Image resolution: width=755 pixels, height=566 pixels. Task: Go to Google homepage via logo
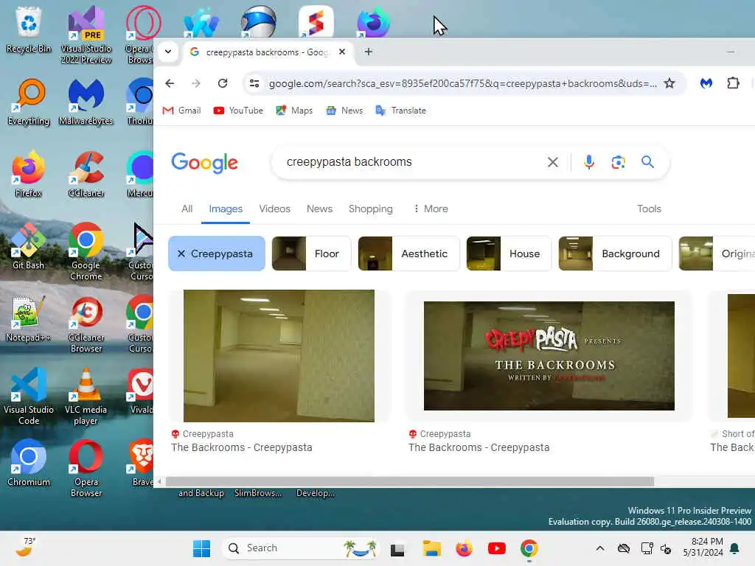(205, 163)
